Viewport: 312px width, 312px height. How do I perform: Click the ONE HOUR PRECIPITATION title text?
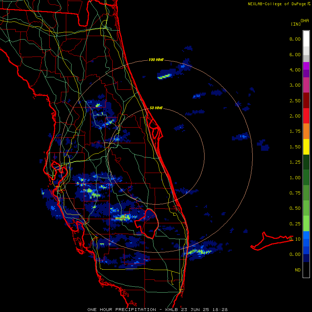pyautogui.click(x=122, y=310)
